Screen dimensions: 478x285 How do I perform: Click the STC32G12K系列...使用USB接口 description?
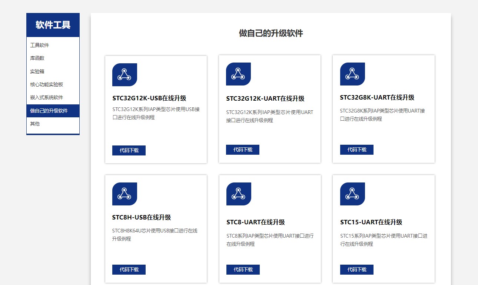156,113
